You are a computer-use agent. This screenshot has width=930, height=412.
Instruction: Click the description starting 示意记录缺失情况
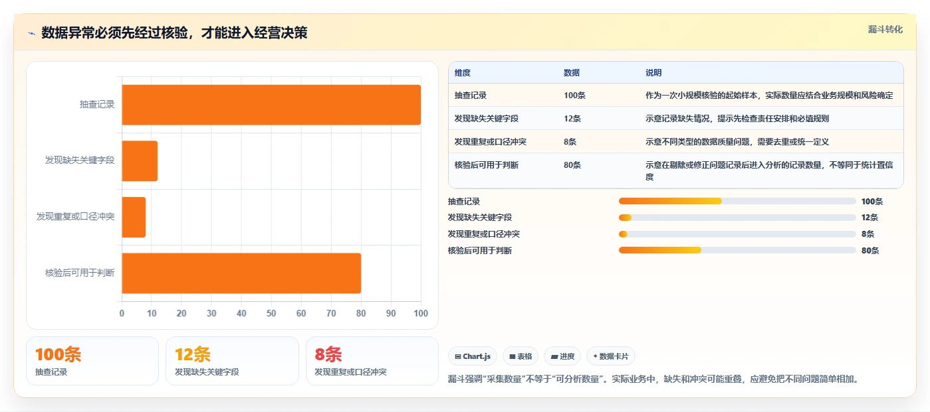737,119
